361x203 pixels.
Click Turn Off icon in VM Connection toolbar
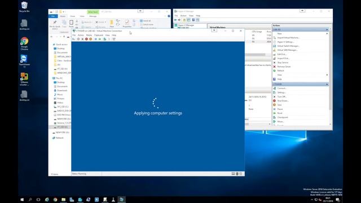coord(83,39)
